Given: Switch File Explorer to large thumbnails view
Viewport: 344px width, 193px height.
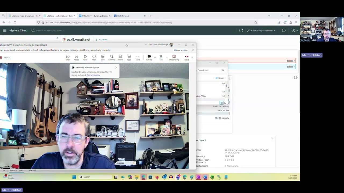Looking at the screenshot, I should (225, 103).
